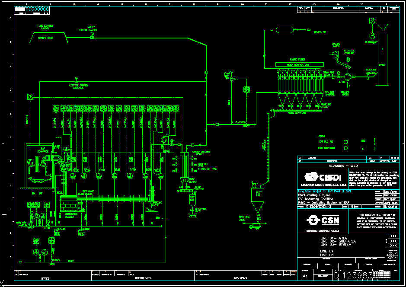This screenshot has width=406, height=287.
Task: Click the stack emission analyzer instrument
Action: point(372,36)
